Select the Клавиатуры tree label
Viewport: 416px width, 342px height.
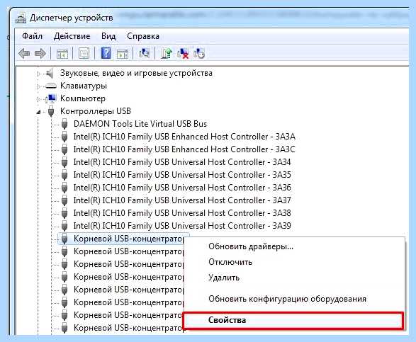(x=84, y=86)
